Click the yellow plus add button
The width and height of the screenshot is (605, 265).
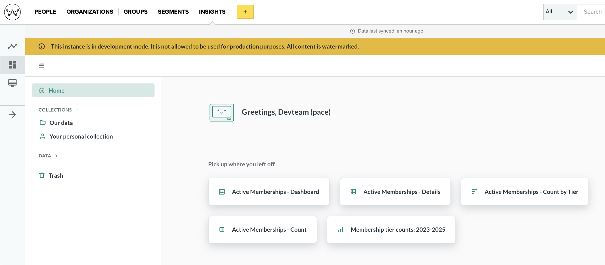245,12
